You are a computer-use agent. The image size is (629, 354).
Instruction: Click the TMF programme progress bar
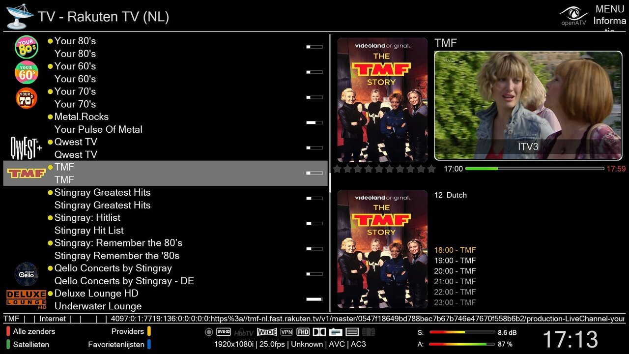point(535,169)
